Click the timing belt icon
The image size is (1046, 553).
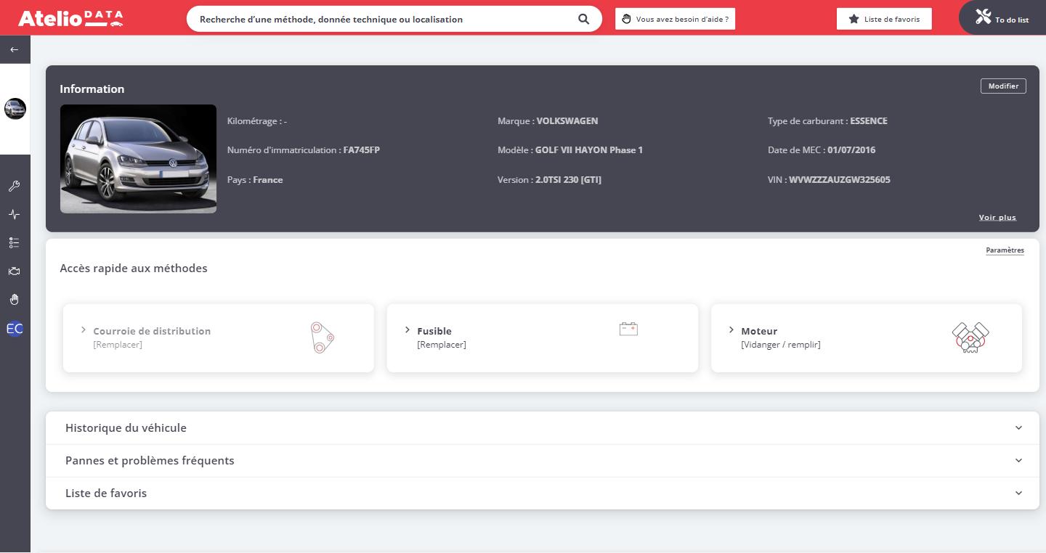point(322,337)
